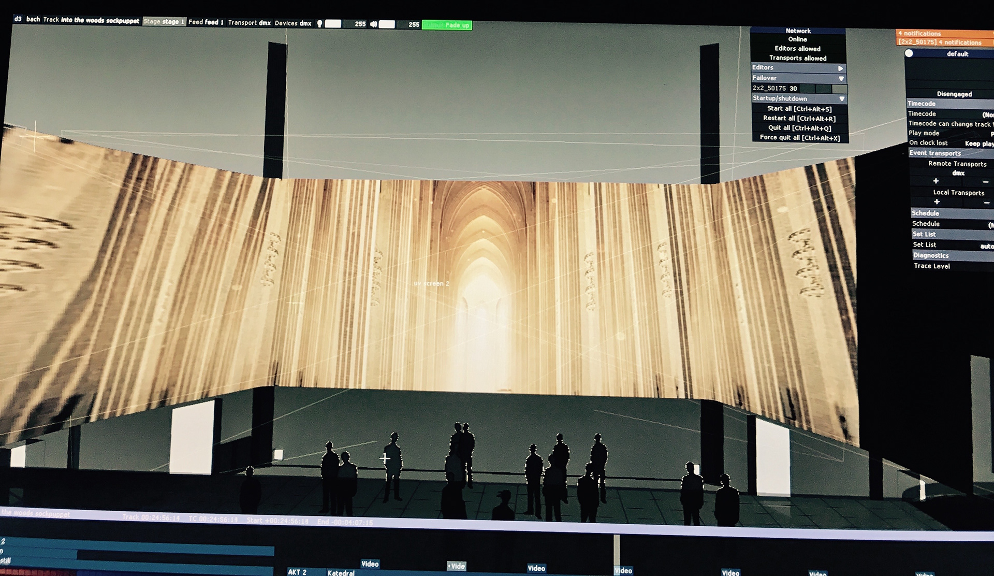This screenshot has height=576, width=994.
Task: Collapse the Failover section
Action: 841,79
